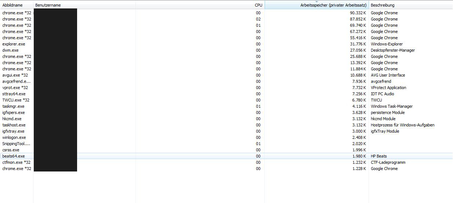
Task: Select the taskmgr.exe process
Action: pyautogui.click(x=226, y=106)
